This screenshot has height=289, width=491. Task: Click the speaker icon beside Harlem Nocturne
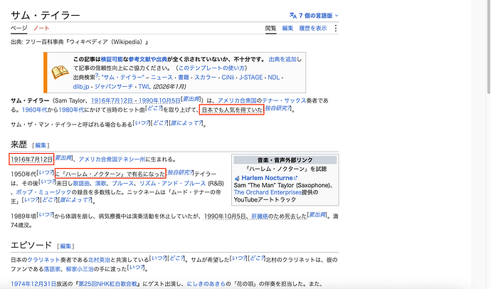[237, 178]
